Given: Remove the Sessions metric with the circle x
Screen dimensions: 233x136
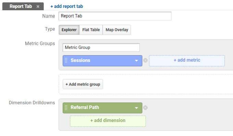Looking at the screenshot, I should (145, 60).
